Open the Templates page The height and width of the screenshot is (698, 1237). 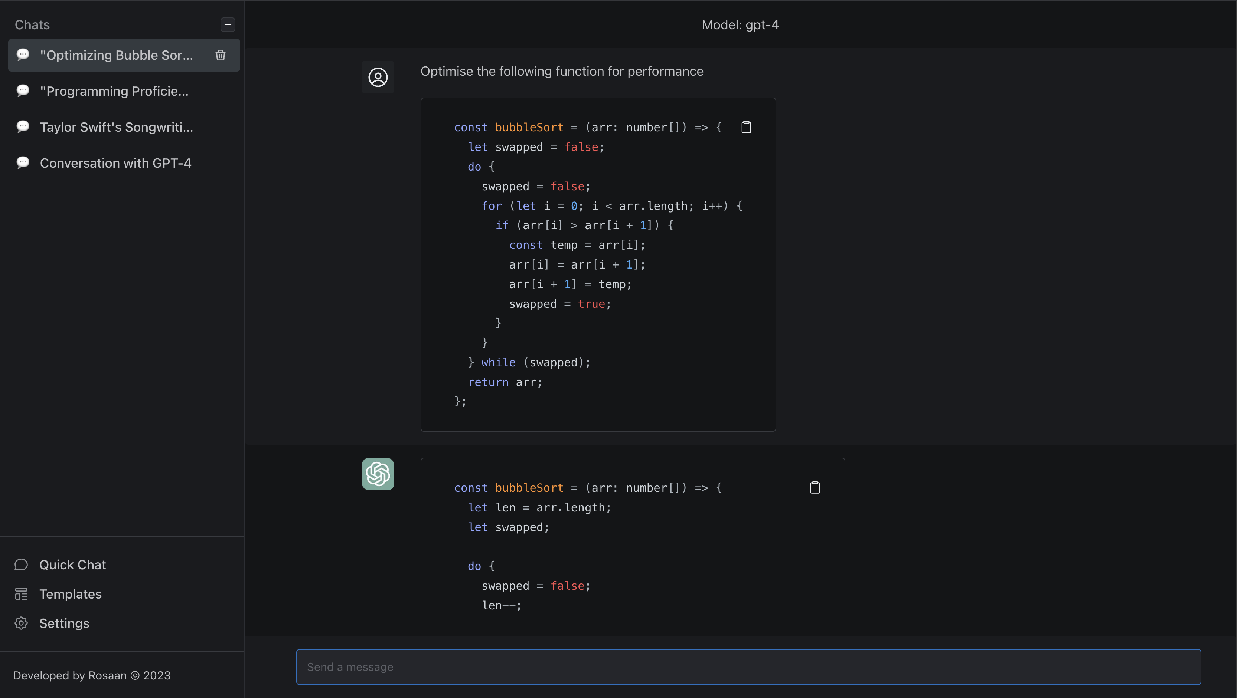point(71,594)
